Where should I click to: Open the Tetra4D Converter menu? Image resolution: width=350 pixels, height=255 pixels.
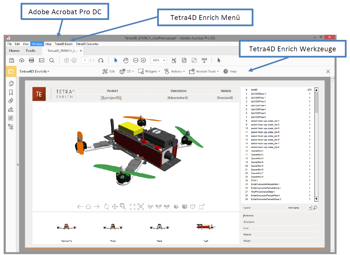coord(87,44)
